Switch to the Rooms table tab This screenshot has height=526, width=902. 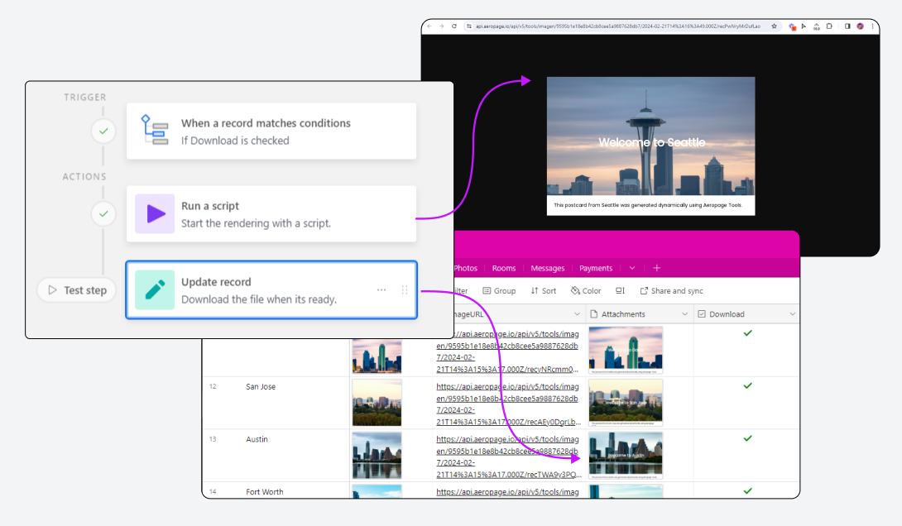(504, 268)
